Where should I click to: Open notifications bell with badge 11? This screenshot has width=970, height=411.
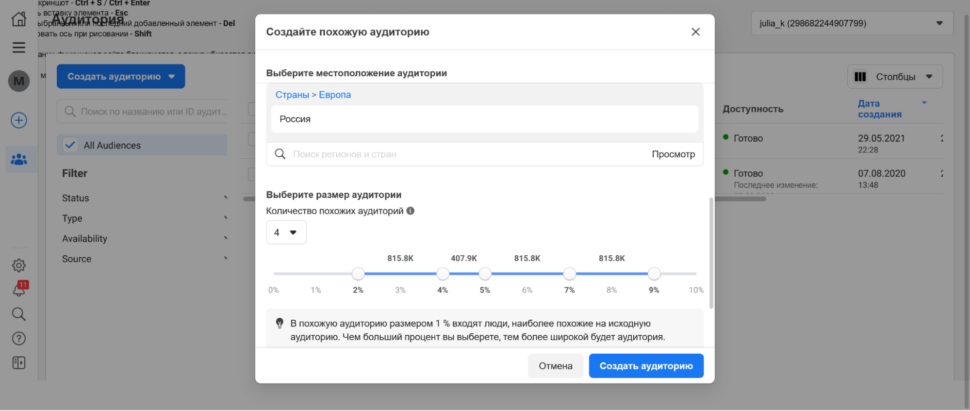click(x=19, y=289)
